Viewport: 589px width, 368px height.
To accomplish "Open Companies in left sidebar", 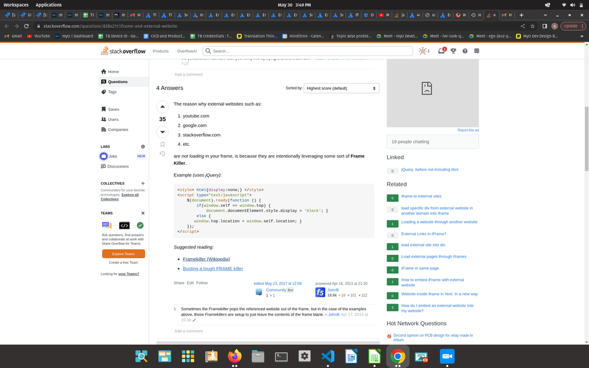I will [x=123, y=130].
